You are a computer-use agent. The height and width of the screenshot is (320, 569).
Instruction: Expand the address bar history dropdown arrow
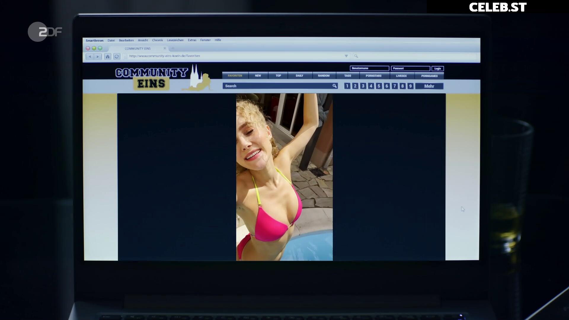tap(346, 56)
